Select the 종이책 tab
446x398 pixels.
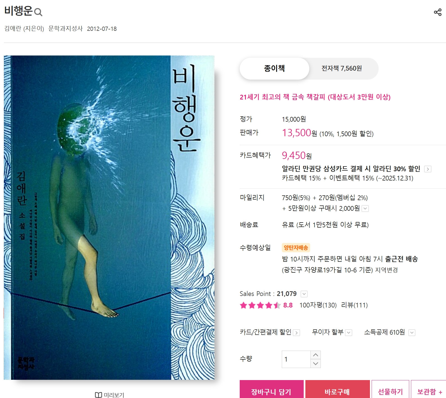tap(275, 69)
